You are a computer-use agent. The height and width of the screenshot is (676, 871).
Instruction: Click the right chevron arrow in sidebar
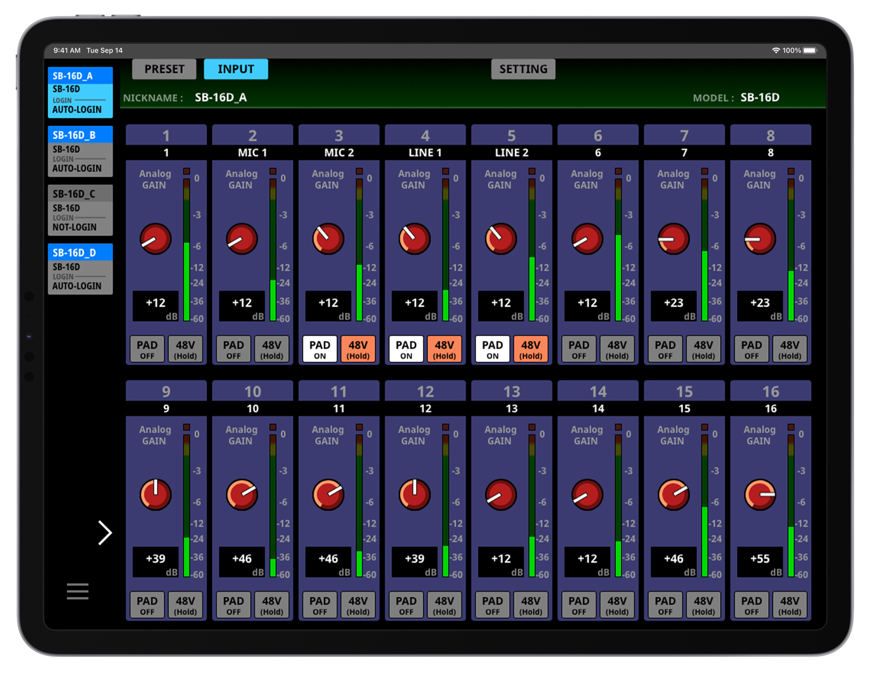[x=105, y=532]
